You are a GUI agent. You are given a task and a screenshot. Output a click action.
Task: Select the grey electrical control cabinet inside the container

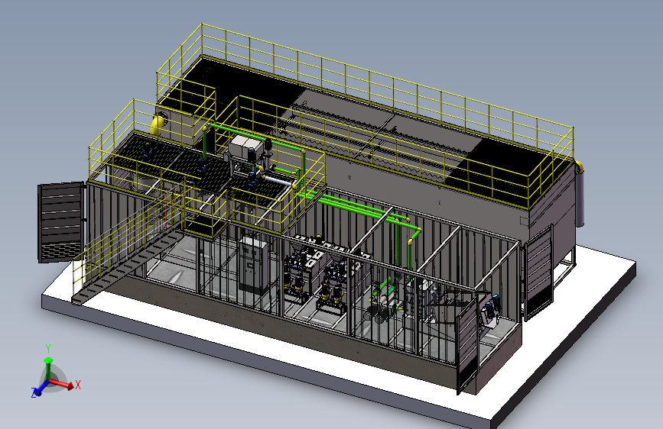tap(253, 264)
